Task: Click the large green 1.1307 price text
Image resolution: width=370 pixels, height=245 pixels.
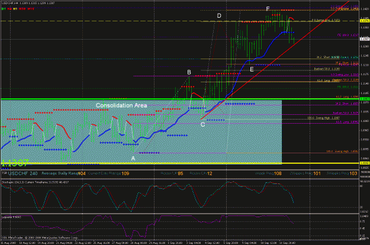Action: pos(15,163)
